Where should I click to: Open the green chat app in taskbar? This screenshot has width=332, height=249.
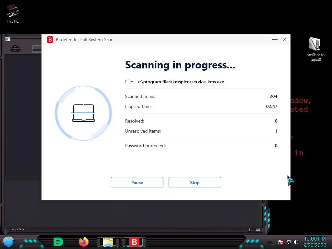(x=58, y=242)
